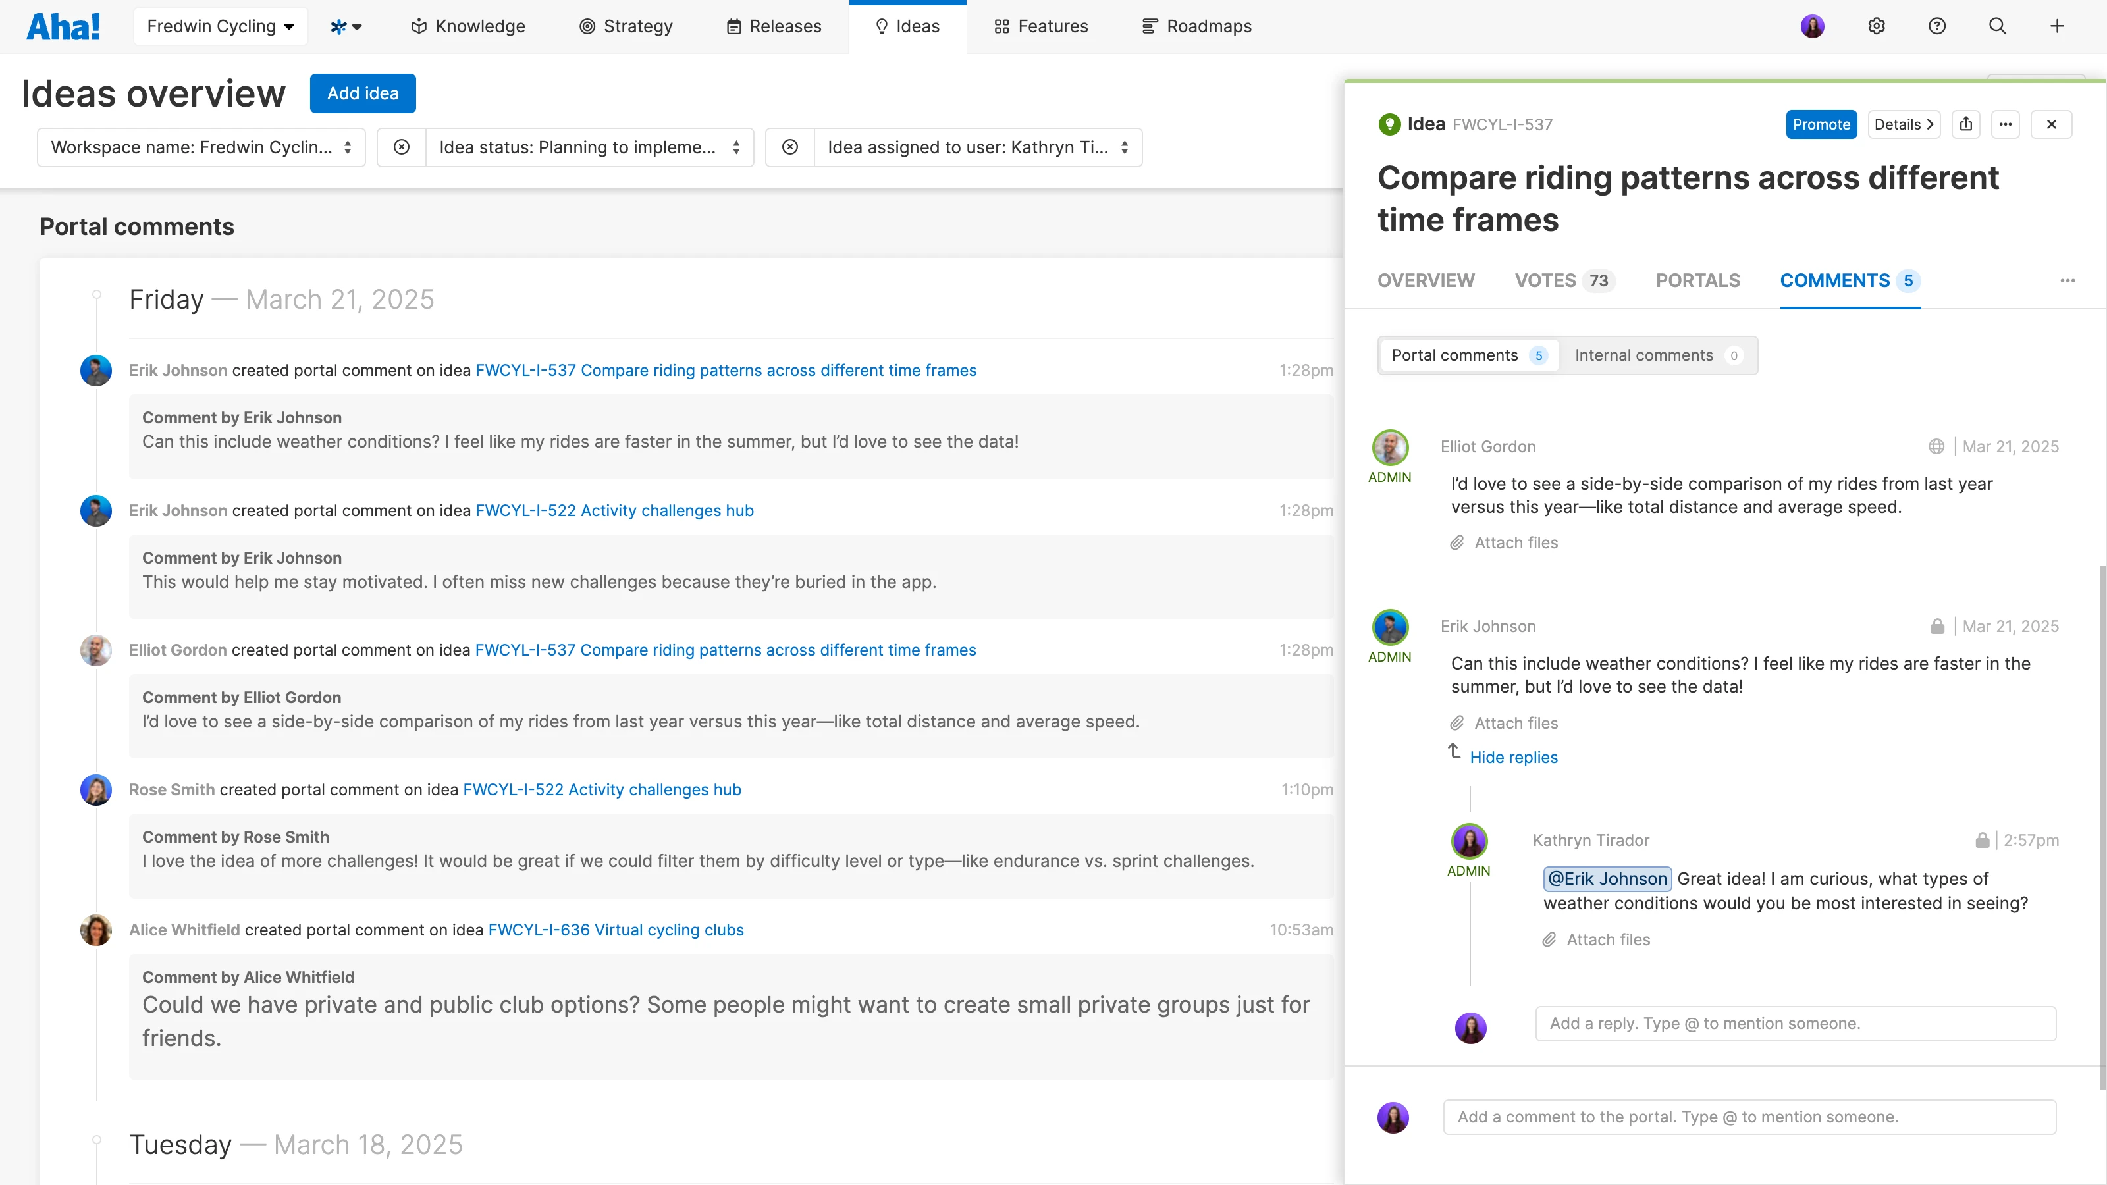This screenshot has width=2107, height=1185.
Task: Click lock icon on Kathryn Tirador's reply
Action: (1982, 840)
